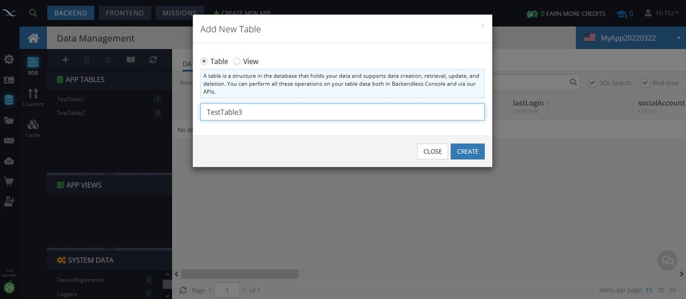Viewport: 686px width, 299px height.
Task: Open the shopping cart marketplace icon
Action: [x=9, y=181]
